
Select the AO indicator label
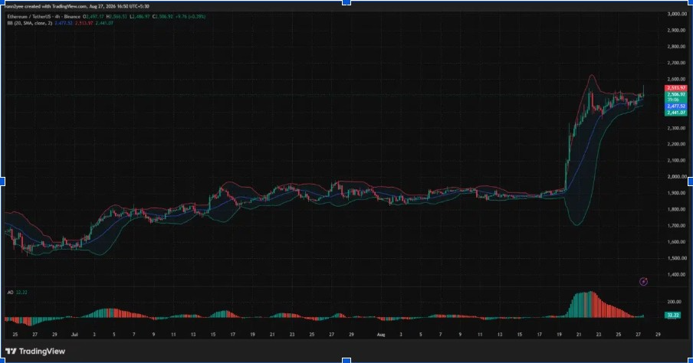pos(10,293)
